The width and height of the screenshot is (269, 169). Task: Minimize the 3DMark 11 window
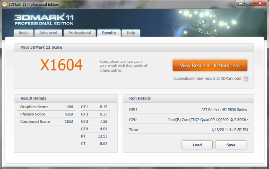click(240, 3)
